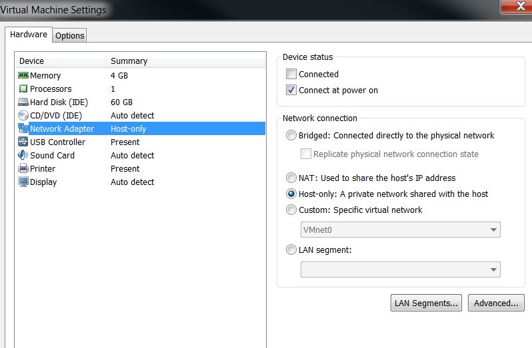
Task: Select the USB Controller icon
Action: coord(23,142)
